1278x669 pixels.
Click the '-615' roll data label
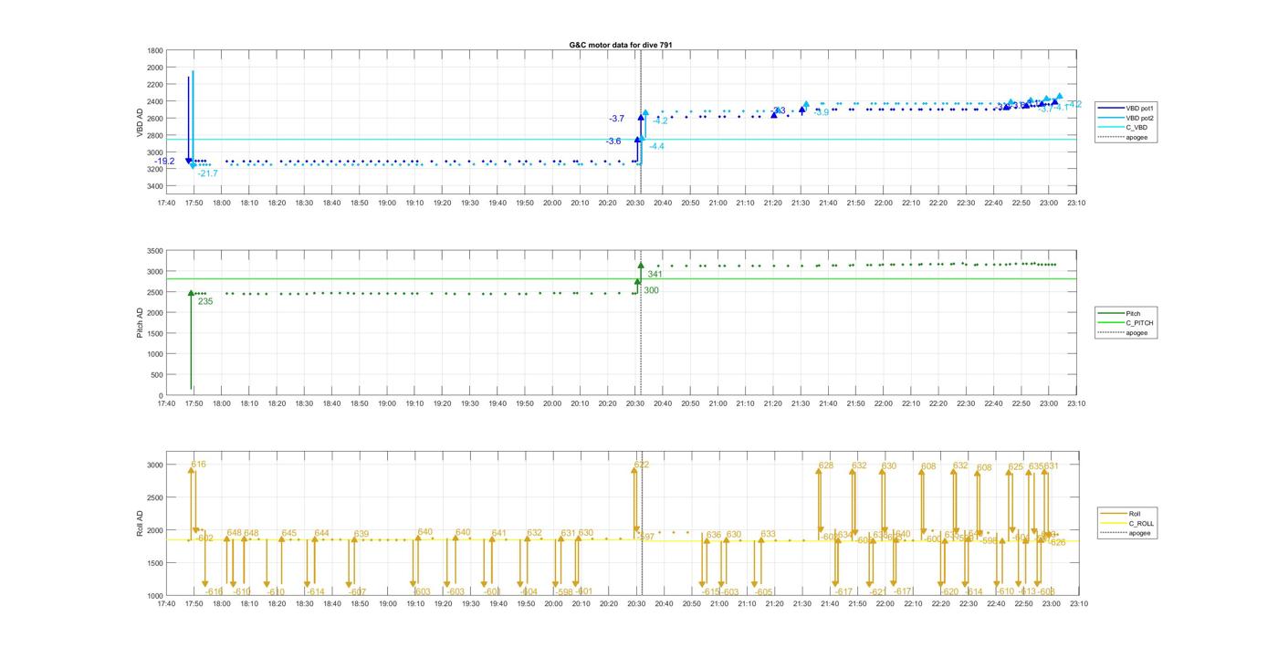[x=710, y=591]
